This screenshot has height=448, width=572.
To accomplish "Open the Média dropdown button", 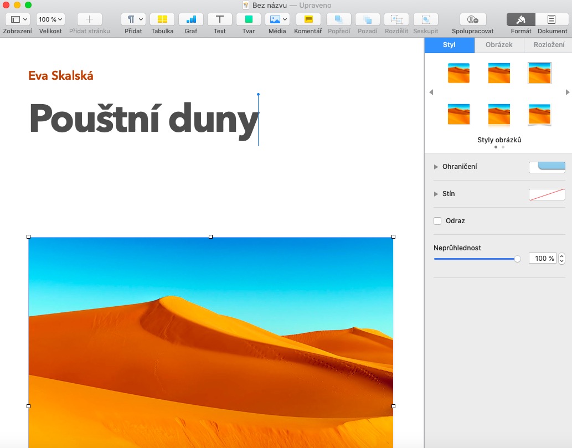I will point(277,19).
